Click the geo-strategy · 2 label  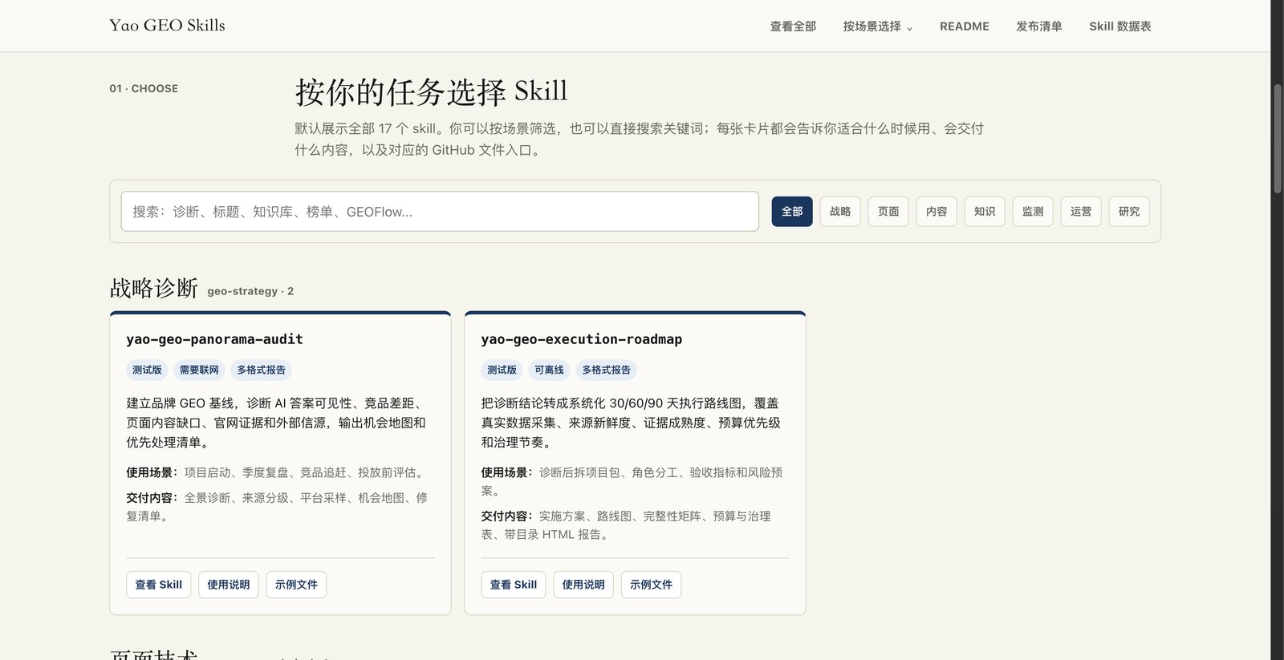pyautogui.click(x=250, y=291)
